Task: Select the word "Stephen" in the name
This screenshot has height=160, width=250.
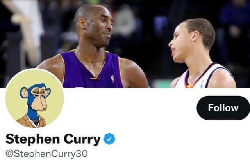Action: (33, 139)
